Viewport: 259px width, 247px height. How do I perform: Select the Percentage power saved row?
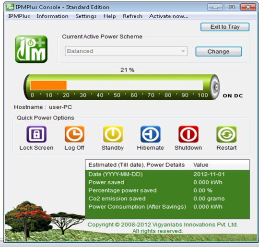(167, 190)
